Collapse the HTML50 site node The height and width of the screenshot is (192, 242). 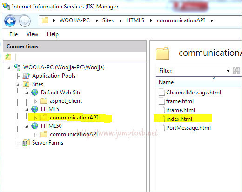tap(27, 126)
